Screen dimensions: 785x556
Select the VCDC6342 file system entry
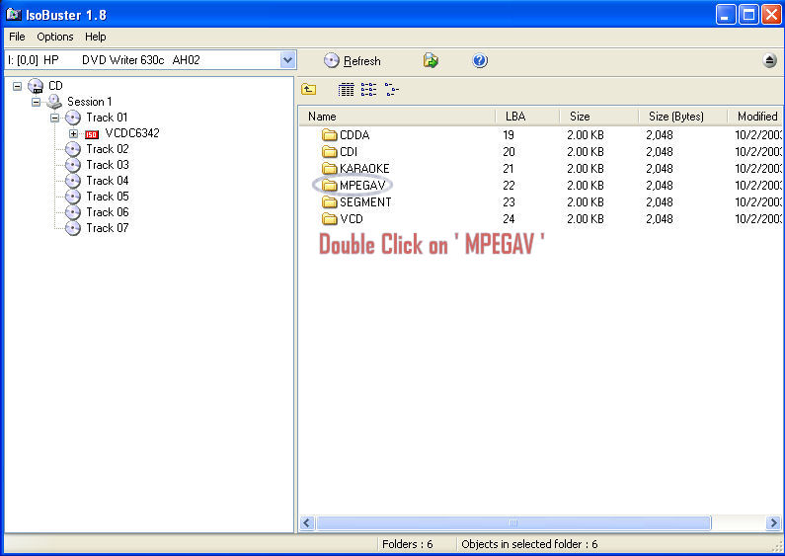[x=132, y=133]
